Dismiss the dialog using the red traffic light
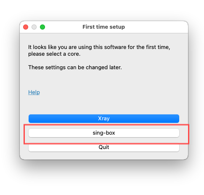The height and width of the screenshot is (195, 204). pyautogui.click(x=26, y=27)
